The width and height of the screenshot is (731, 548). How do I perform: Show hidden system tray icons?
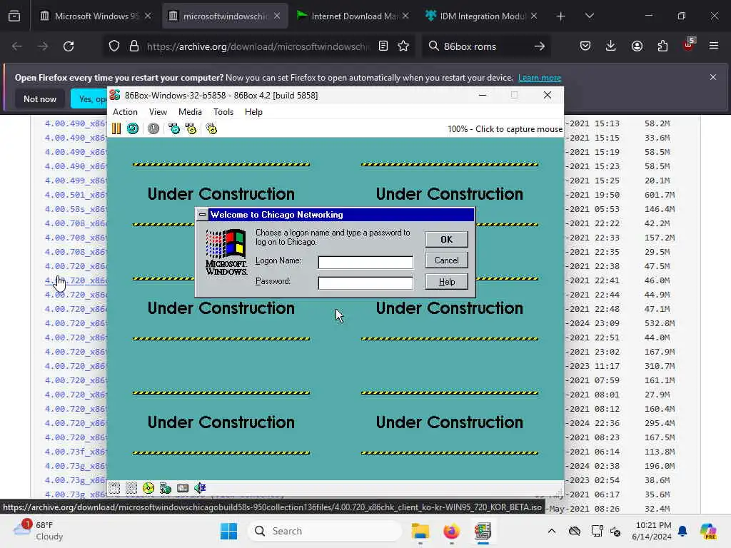coord(552,531)
